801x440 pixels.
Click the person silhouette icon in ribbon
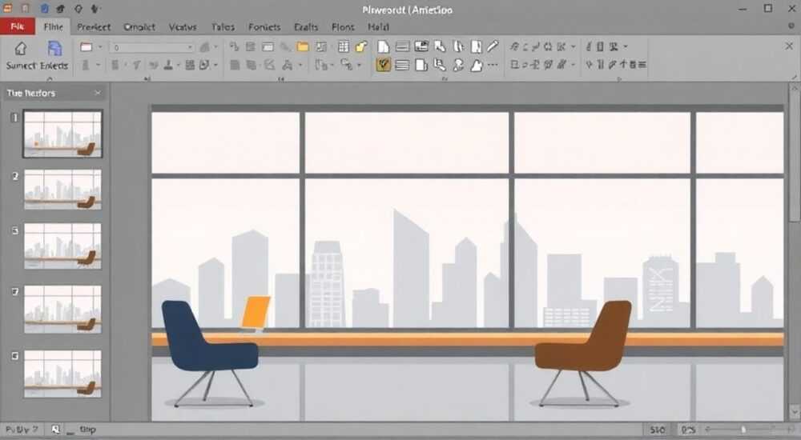coord(458,65)
